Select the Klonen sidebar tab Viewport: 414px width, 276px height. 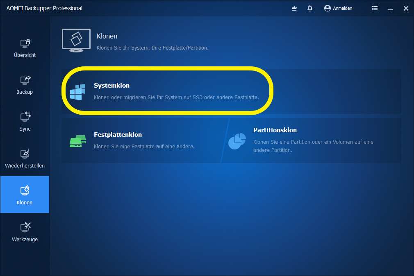(x=25, y=195)
